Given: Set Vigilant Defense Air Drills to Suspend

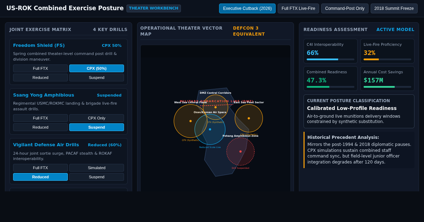Looking at the screenshot, I should [96, 177].
